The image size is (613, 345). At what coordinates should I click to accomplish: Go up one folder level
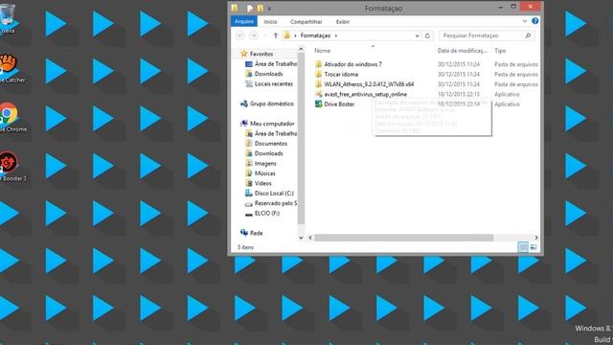click(x=276, y=35)
